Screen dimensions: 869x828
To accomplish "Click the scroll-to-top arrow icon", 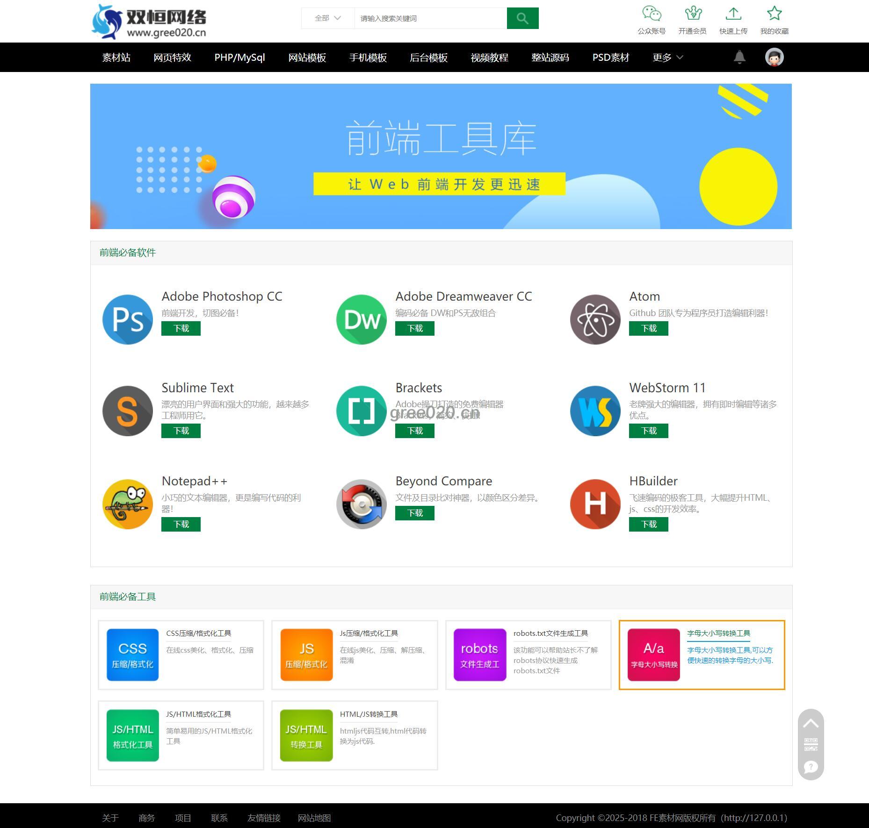I will click(x=811, y=724).
